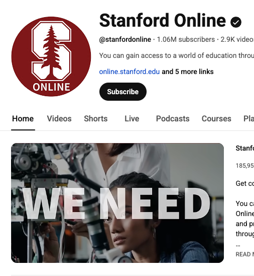Open the partially visible Playlists tab

[x=249, y=119]
